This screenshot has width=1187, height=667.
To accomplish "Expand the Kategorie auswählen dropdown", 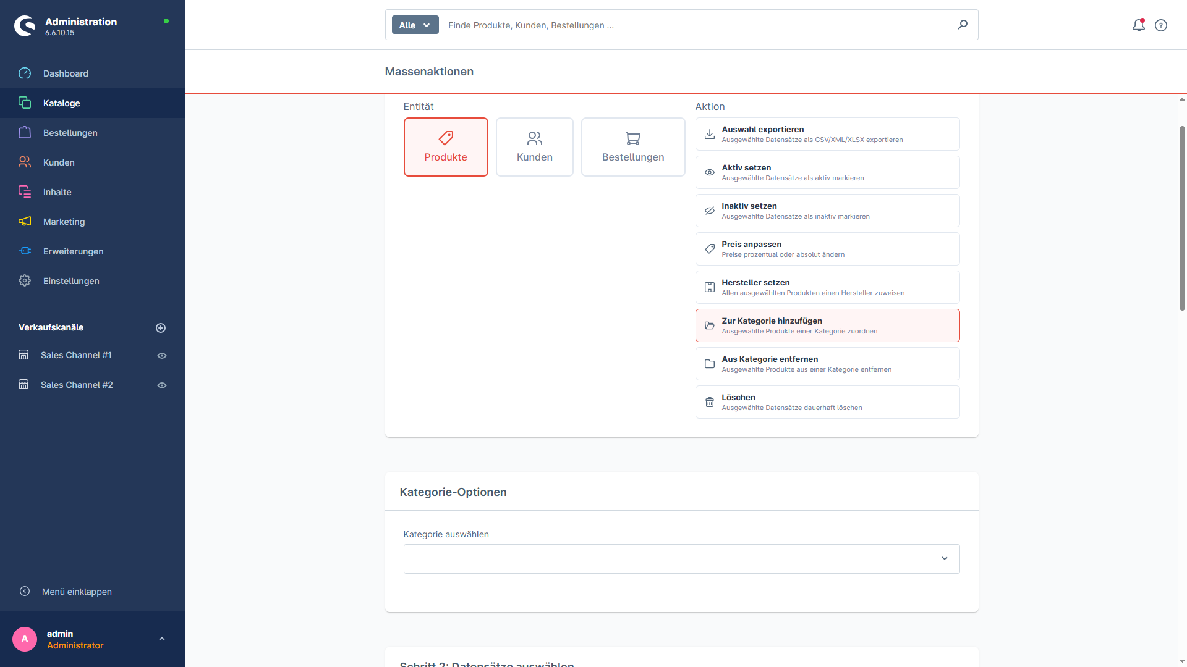I will (681, 559).
